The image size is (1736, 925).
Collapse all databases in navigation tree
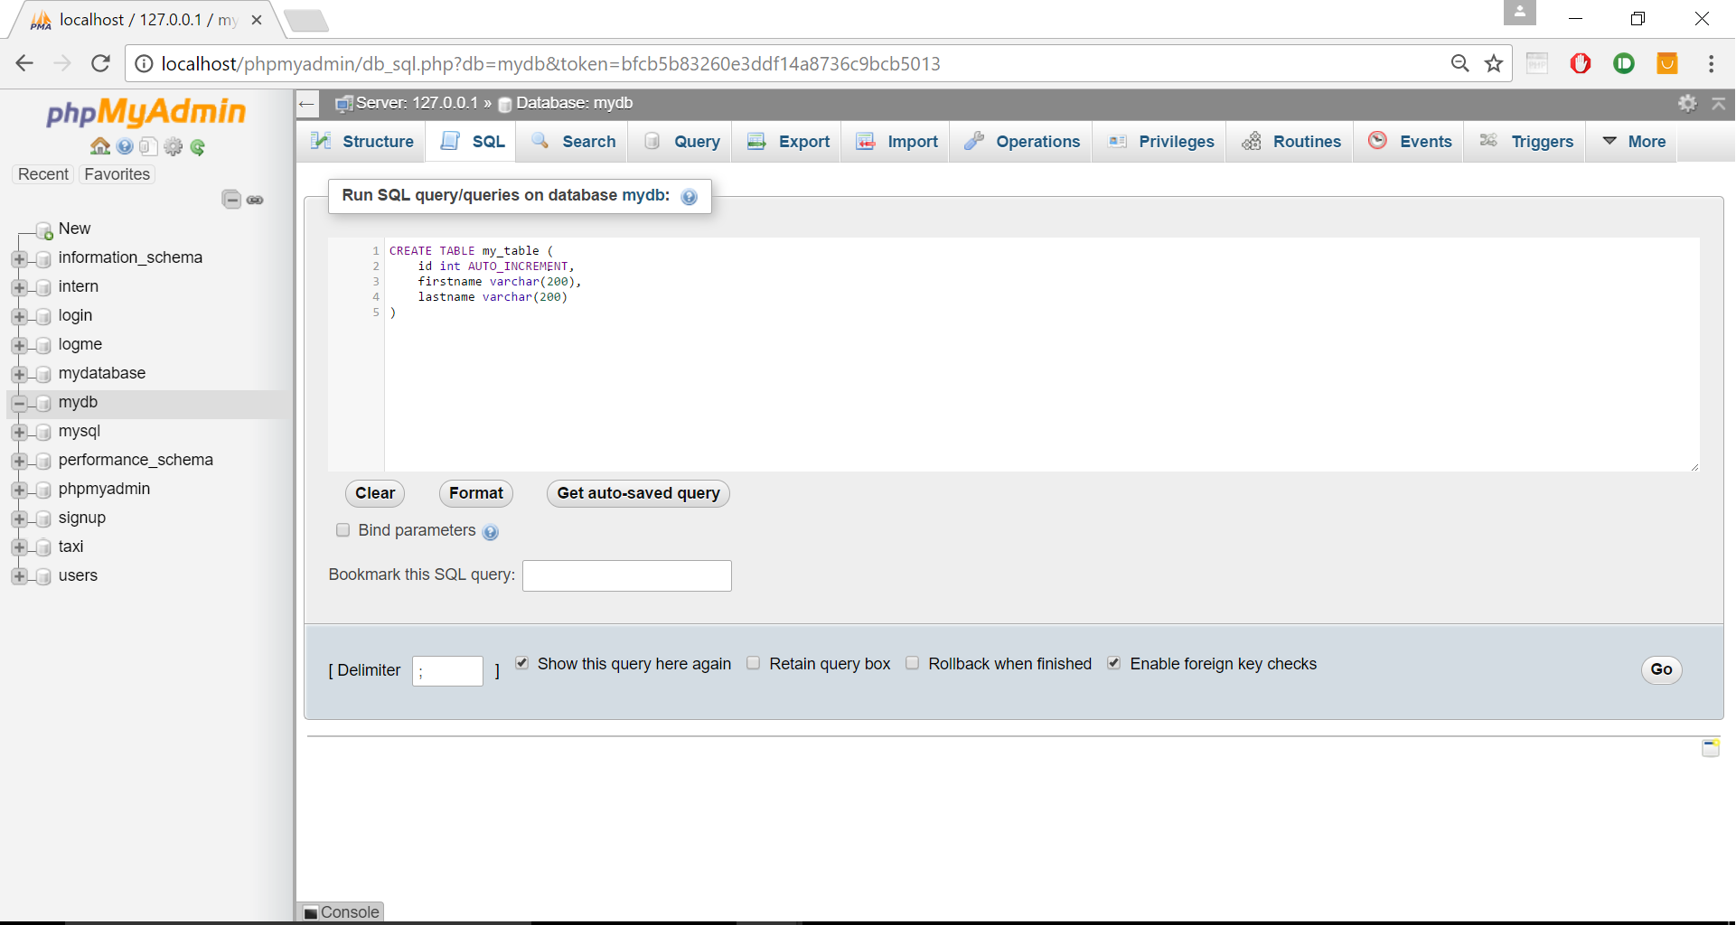click(231, 200)
